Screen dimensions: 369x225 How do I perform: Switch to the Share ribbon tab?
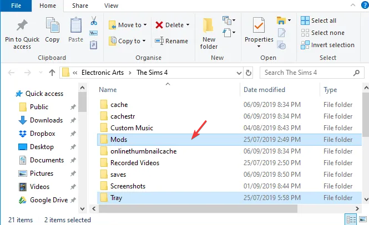click(x=80, y=6)
